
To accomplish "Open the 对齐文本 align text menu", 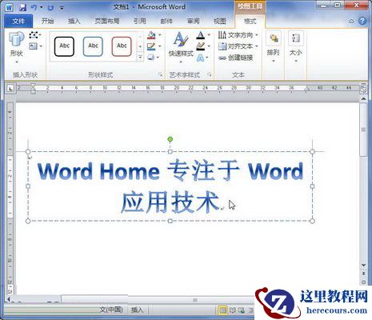I will point(238,46).
